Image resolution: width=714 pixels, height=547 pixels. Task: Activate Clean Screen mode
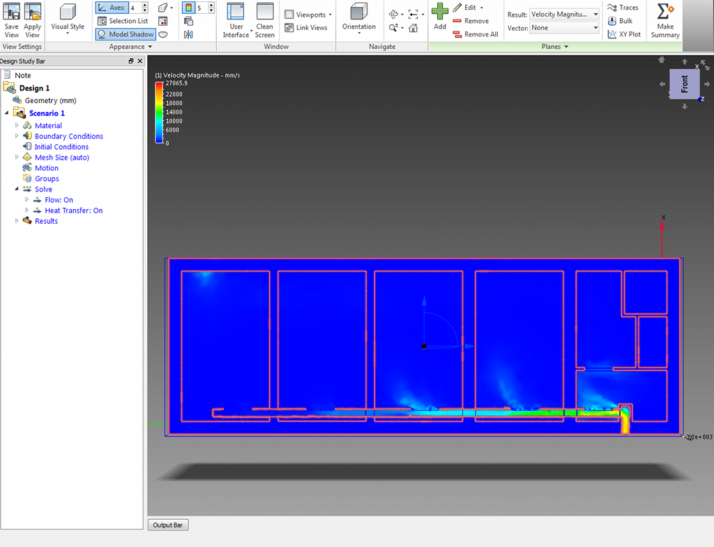tap(264, 20)
